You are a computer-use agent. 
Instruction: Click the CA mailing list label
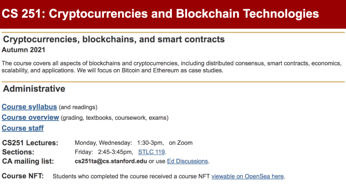(x=28, y=161)
